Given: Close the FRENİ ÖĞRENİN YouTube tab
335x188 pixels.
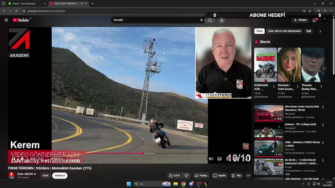Looking at the screenshot, I should [x=86, y=4].
